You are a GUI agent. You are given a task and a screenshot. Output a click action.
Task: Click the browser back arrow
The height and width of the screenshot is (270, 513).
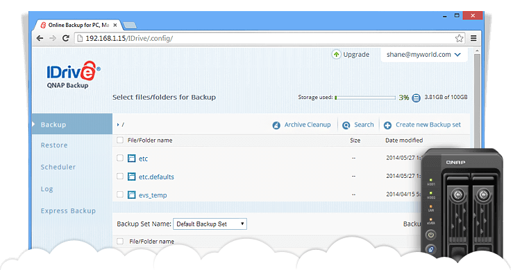[40, 38]
